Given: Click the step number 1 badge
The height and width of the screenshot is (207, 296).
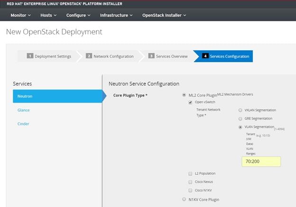Looking at the screenshot, I should point(30,56).
